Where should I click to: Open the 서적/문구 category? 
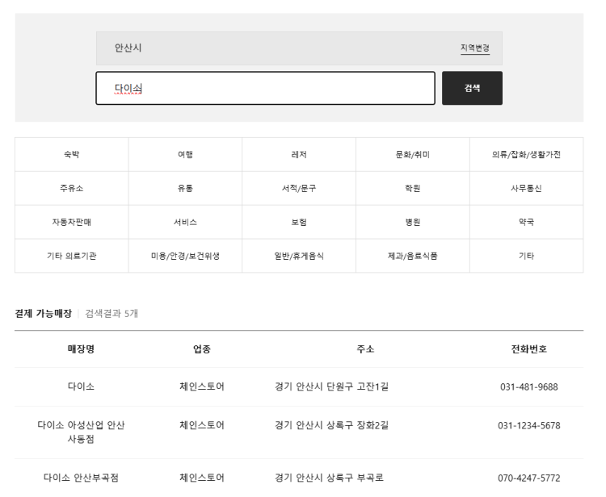pyautogui.click(x=299, y=188)
